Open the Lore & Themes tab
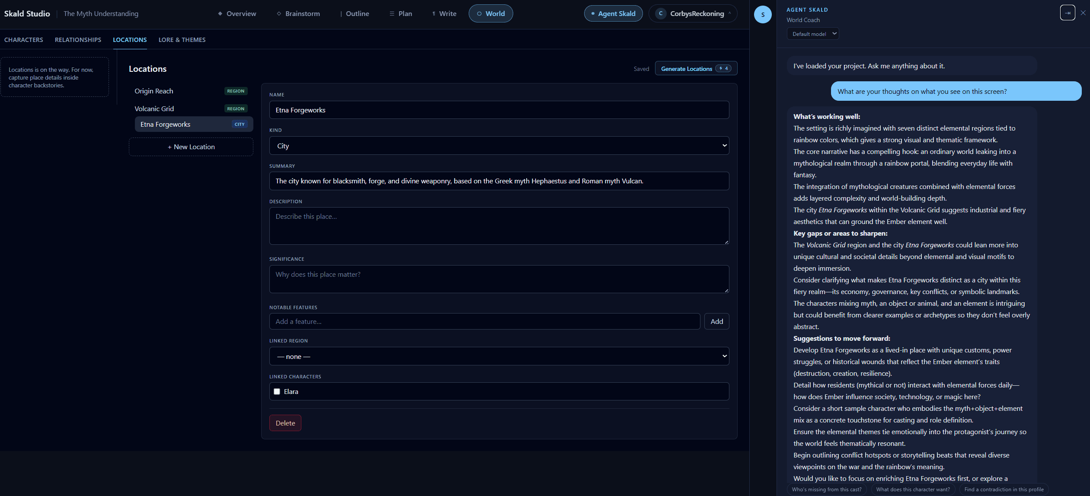 [x=182, y=40]
